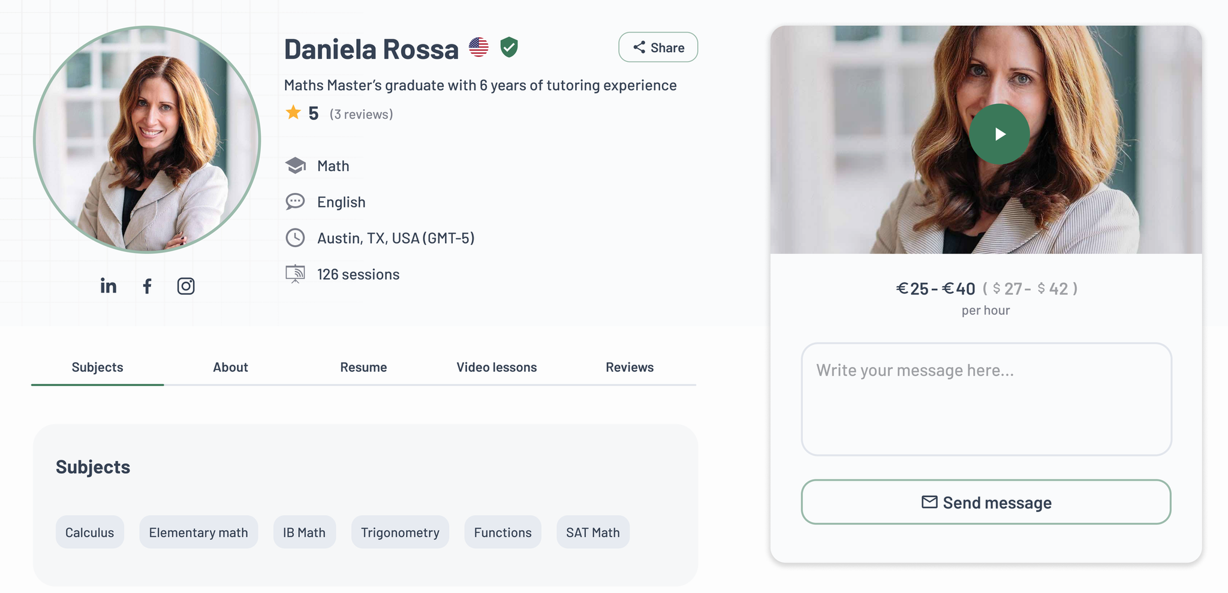This screenshot has width=1228, height=593.
Task: Click the graduation cap icon next to Math
Action: [x=295, y=165]
